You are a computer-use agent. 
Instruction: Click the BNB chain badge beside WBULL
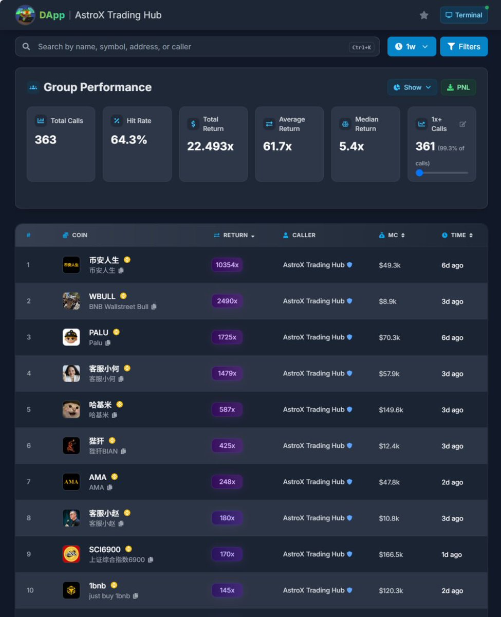(123, 296)
